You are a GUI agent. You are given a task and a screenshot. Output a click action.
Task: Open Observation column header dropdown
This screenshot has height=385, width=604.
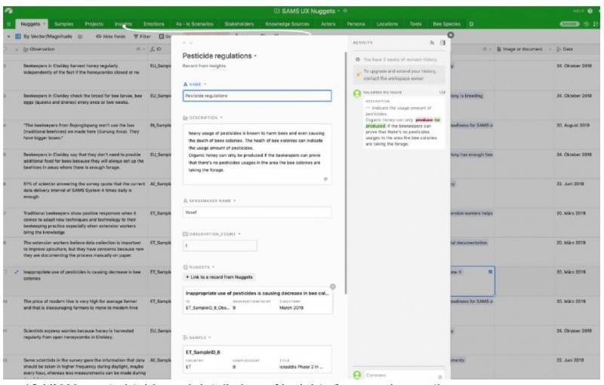tap(143, 49)
